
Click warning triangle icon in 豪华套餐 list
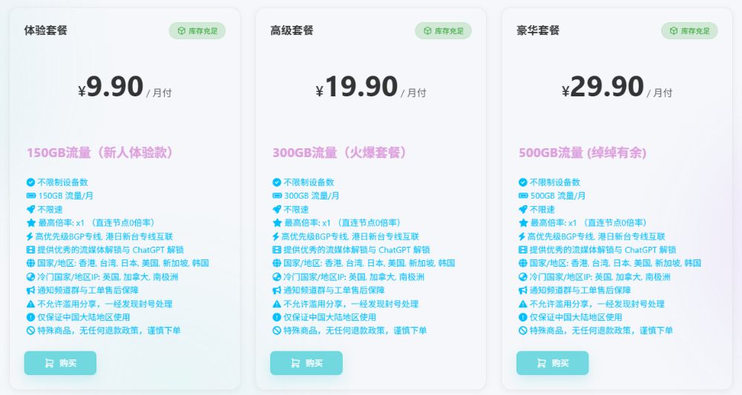click(x=523, y=304)
